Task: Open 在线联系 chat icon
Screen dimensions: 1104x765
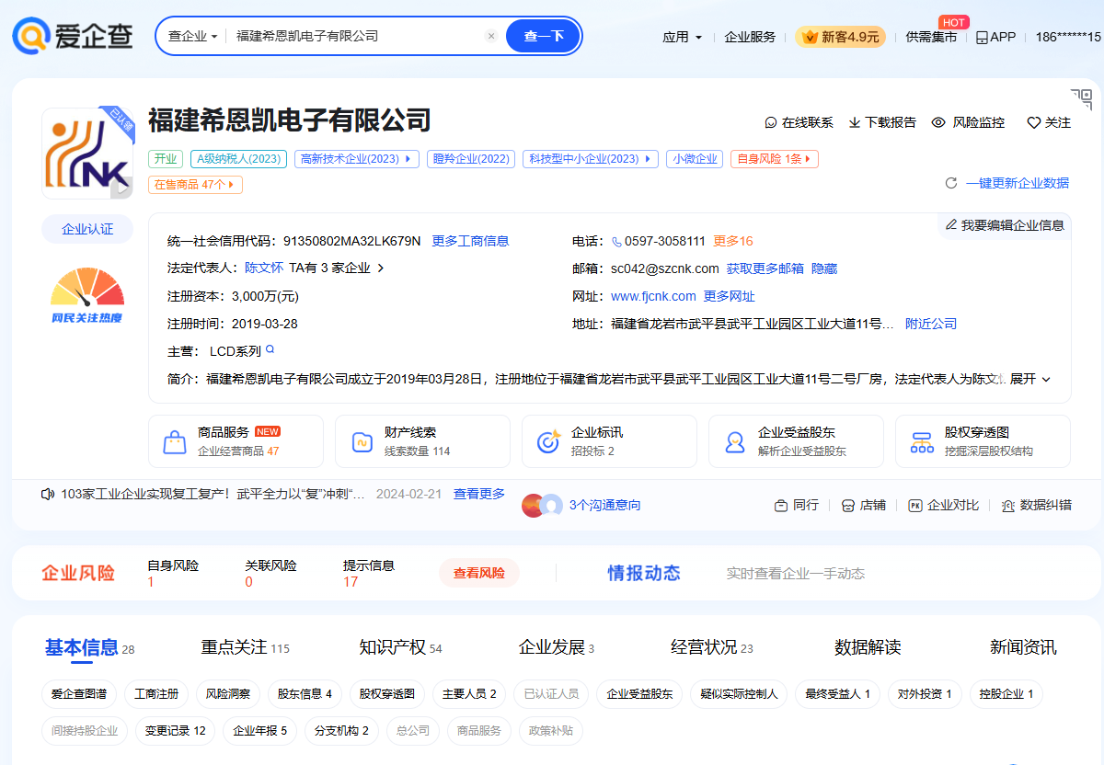Action: point(771,122)
